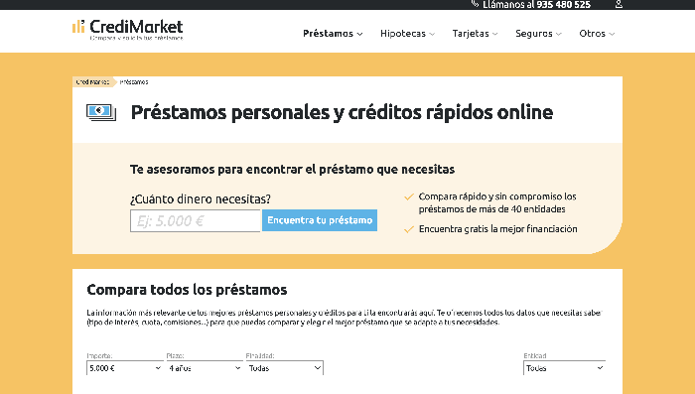Open the Otros menu
This screenshot has height=394, width=695.
[x=597, y=34]
